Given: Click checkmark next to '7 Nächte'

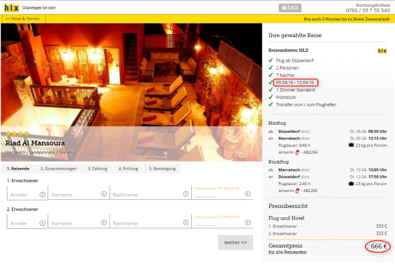Looking at the screenshot, I should pyautogui.click(x=271, y=75).
